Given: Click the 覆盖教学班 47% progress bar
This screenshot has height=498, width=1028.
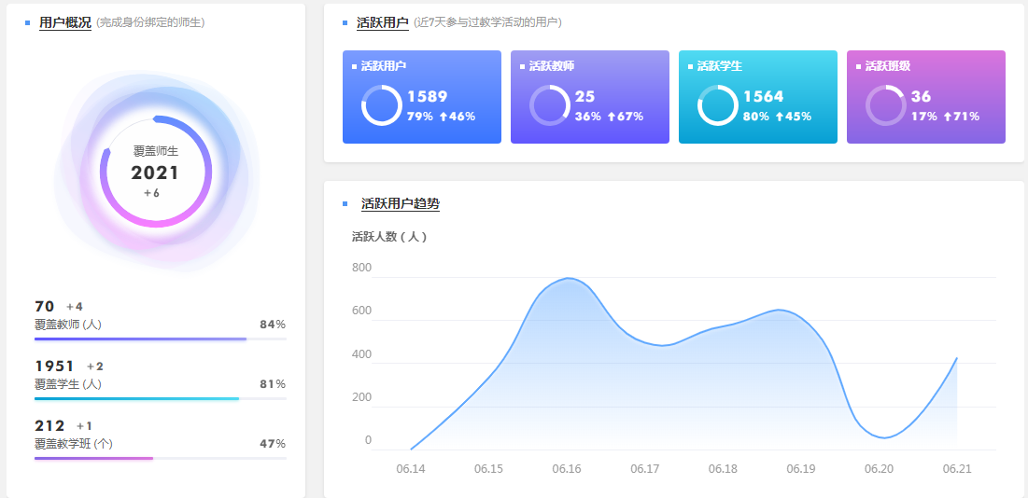Looking at the screenshot, I should tap(160, 458).
